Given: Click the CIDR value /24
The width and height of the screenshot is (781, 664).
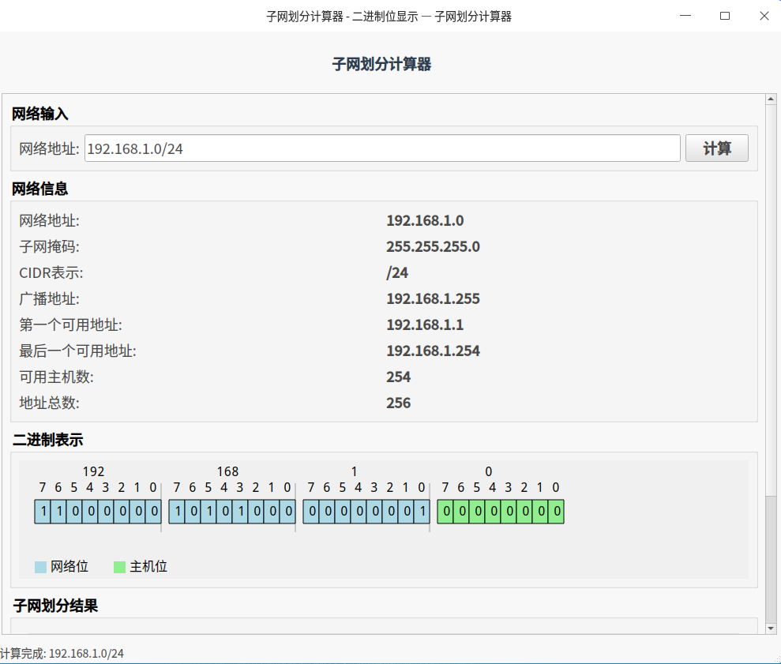Looking at the screenshot, I should click(397, 273).
